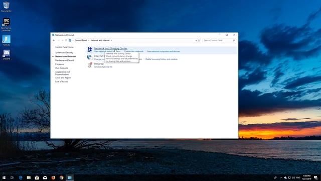Click the volume icon in the system tray
321x181 pixels.
pos(293,177)
